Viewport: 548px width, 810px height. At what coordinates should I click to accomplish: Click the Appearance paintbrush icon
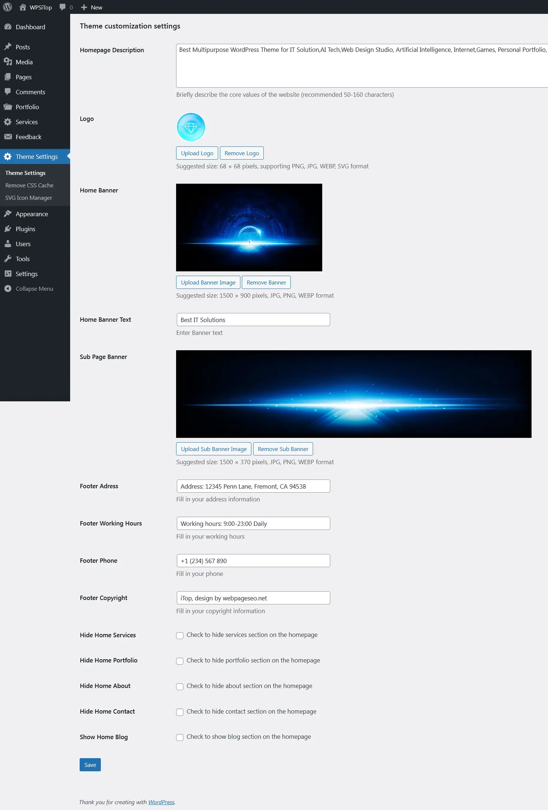click(8, 214)
